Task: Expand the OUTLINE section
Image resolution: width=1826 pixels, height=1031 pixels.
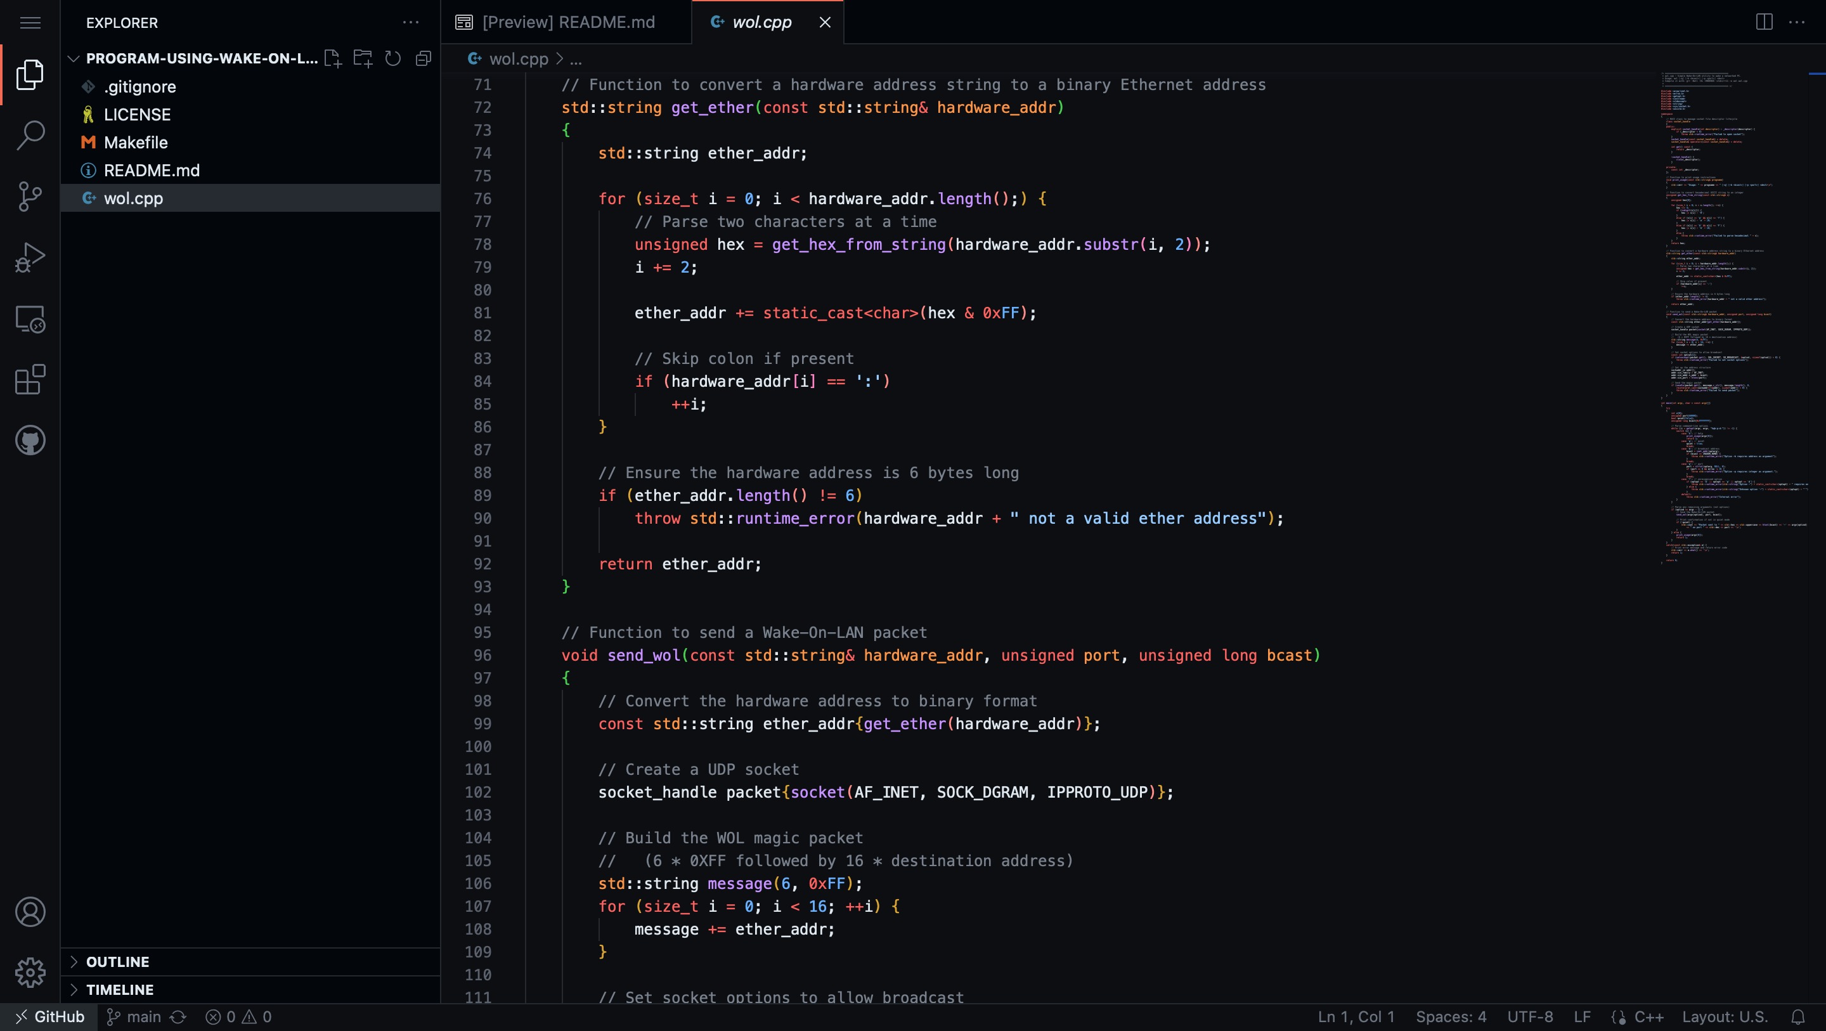Action: click(118, 961)
